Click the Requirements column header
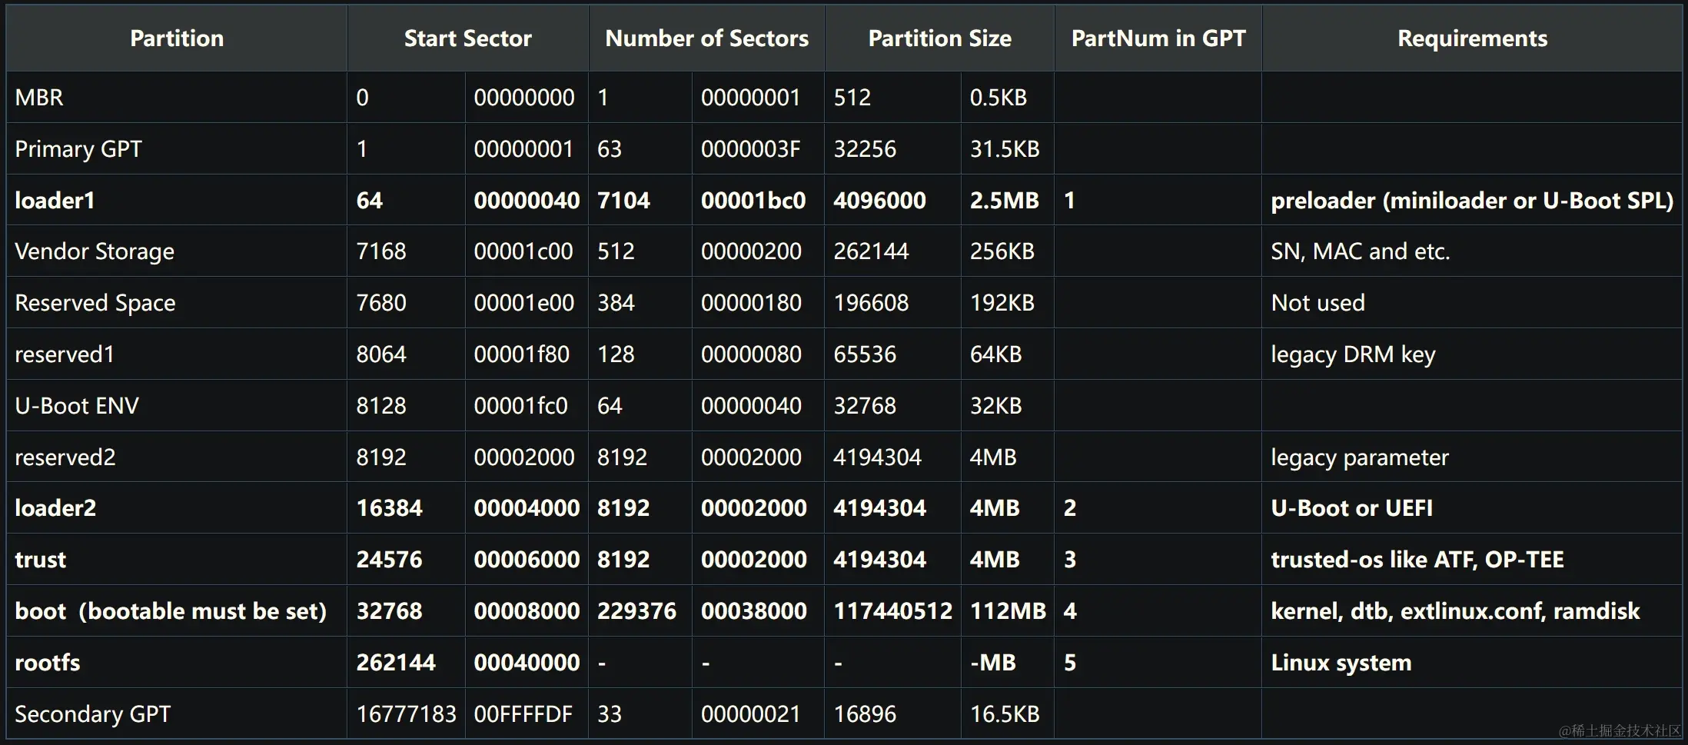Viewport: 1688px width, 745px height. click(x=1472, y=38)
